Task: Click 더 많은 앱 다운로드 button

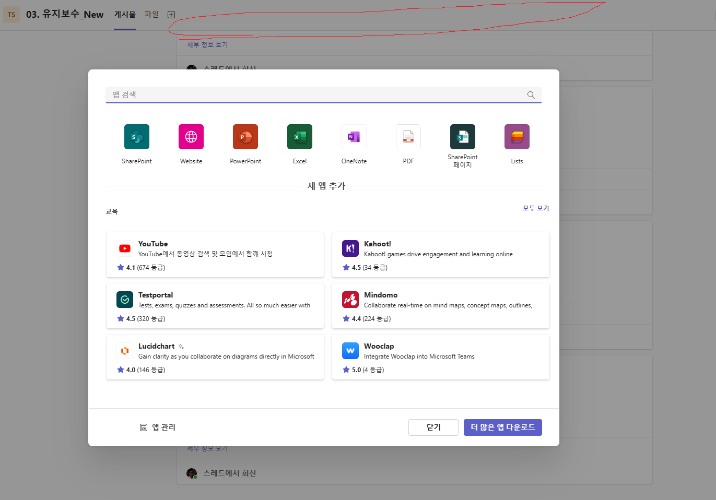Action: pyautogui.click(x=503, y=427)
